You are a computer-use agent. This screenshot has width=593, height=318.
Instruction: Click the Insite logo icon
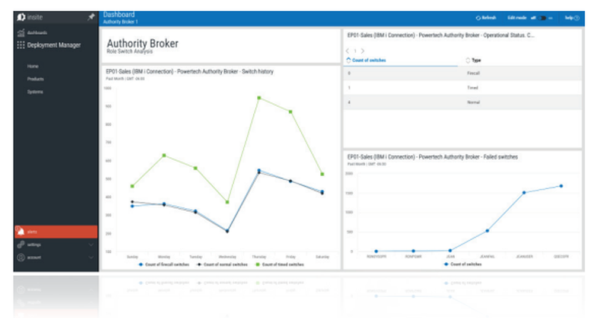pyautogui.click(x=21, y=17)
